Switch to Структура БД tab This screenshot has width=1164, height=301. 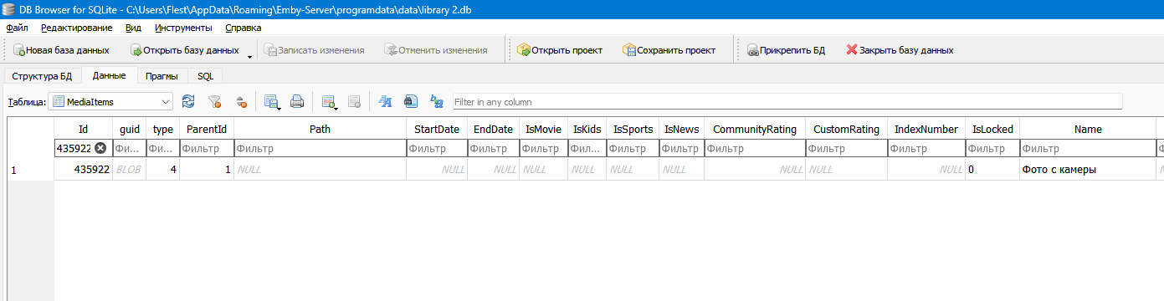pos(42,76)
